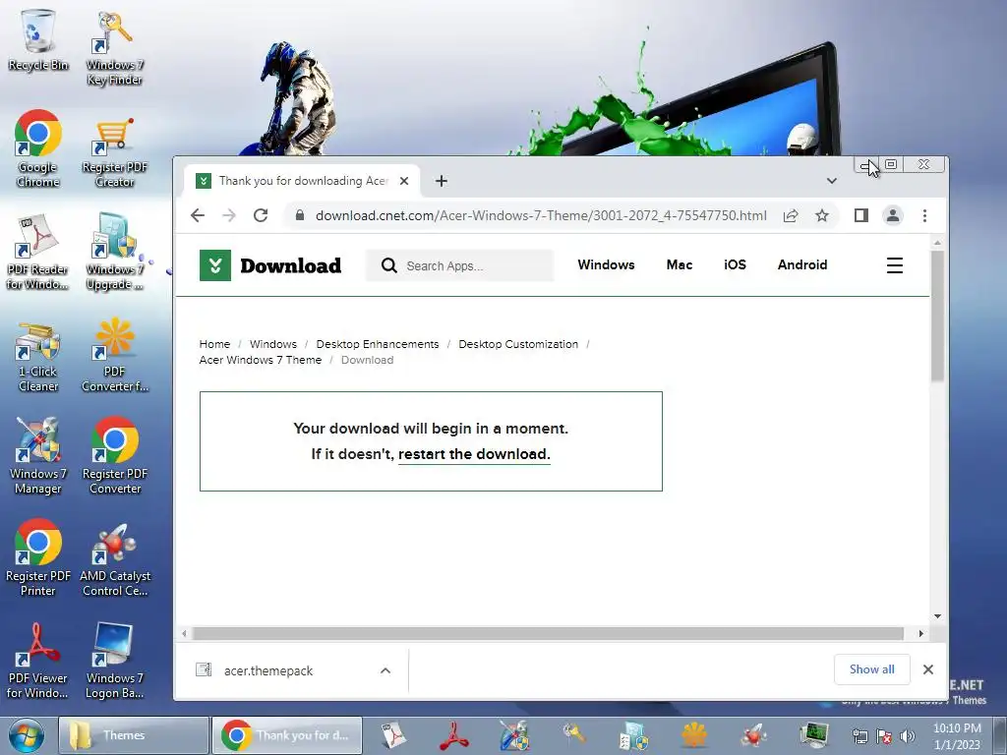Image resolution: width=1007 pixels, height=755 pixels.
Task: Open the Mac category menu
Action: 679,264
